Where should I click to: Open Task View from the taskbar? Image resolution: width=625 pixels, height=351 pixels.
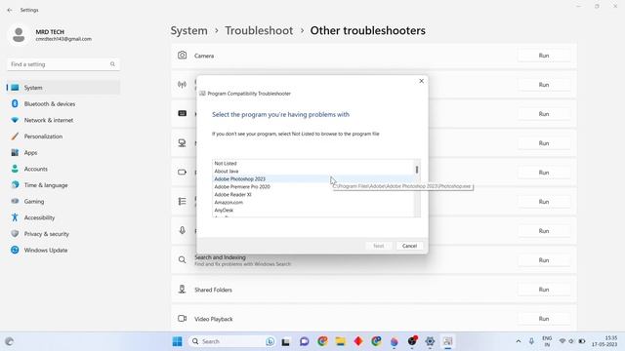[286, 341]
